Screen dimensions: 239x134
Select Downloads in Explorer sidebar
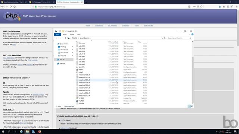click(64, 50)
